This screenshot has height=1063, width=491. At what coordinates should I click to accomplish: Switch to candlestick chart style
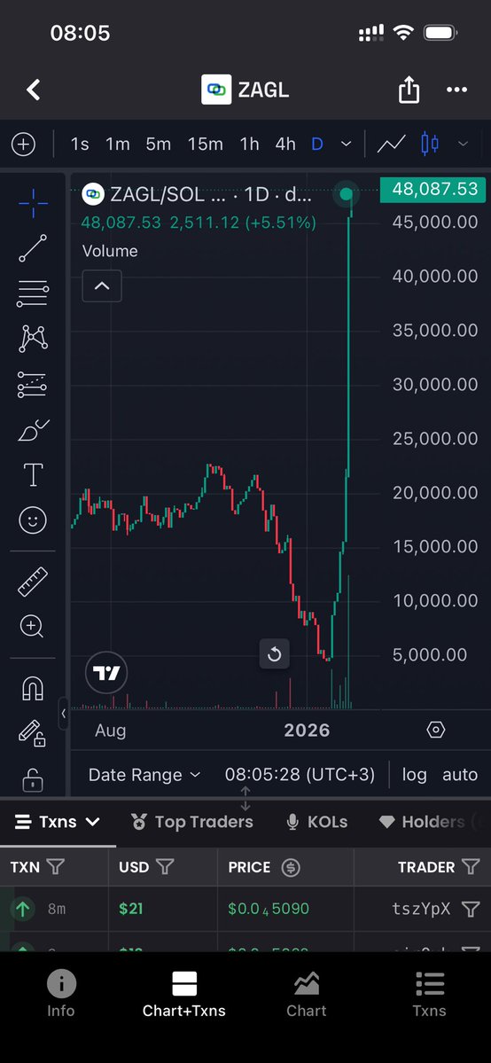click(429, 144)
